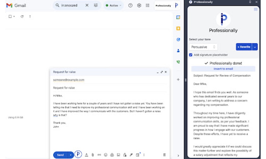Refresh the Gmail inbox
Image resolution: width=266 pixels, height=159 pixels.
point(22,16)
